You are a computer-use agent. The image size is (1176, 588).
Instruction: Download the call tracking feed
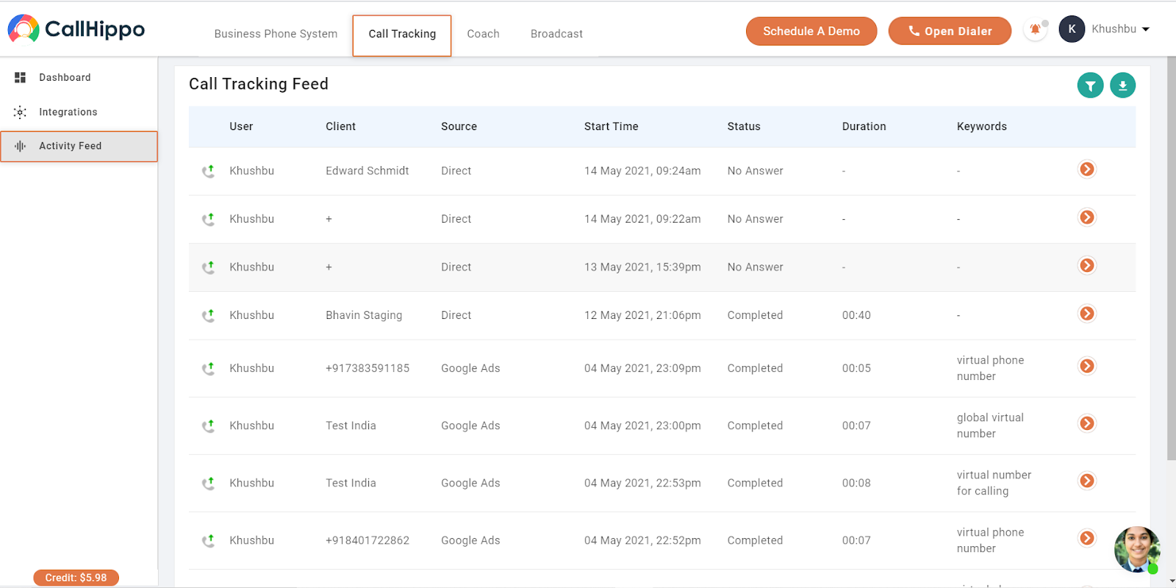1122,86
